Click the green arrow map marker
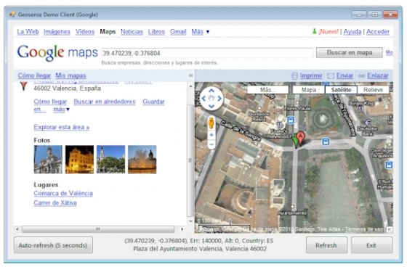Screen dimensions: 407x267 point(295,140)
